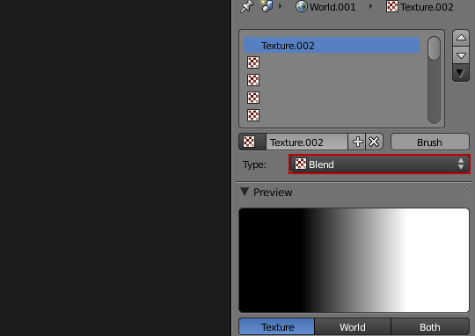Move texture slot up with arrow button
Viewport: 475px width, 336px height.
tap(461, 38)
